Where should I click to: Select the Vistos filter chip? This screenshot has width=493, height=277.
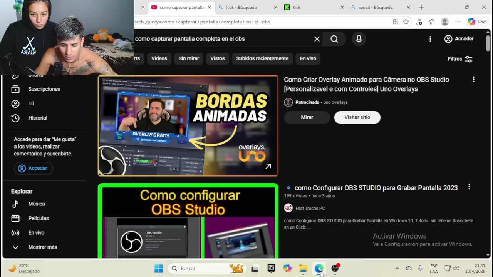tap(218, 58)
